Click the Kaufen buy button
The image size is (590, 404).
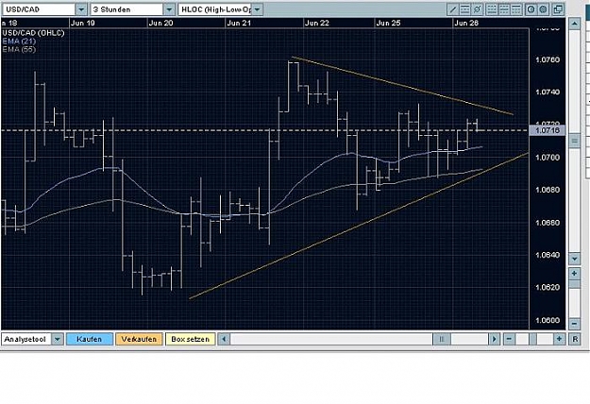89,339
